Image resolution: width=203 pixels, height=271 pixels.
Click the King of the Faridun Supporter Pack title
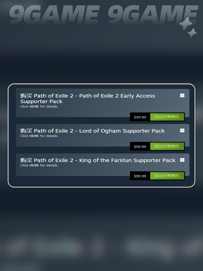click(x=98, y=160)
